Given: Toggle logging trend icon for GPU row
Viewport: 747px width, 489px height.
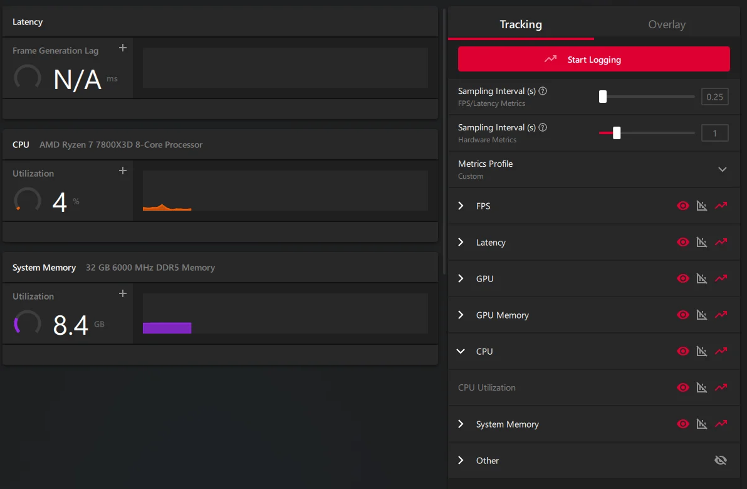Looking at the screenshot, I should [x=721, y=278].
